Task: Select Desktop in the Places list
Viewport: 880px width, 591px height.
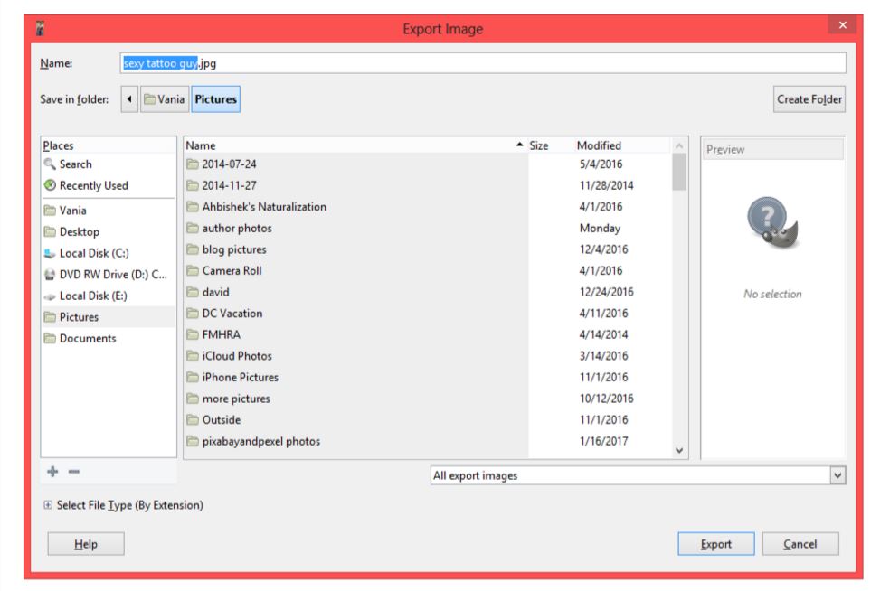Action: (80, 230)
